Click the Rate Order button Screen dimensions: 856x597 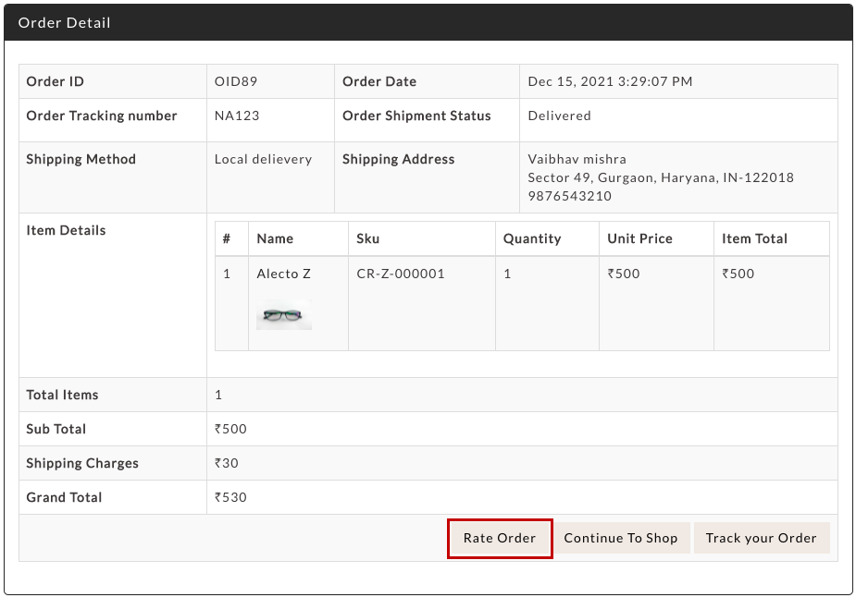click(500, 538)
